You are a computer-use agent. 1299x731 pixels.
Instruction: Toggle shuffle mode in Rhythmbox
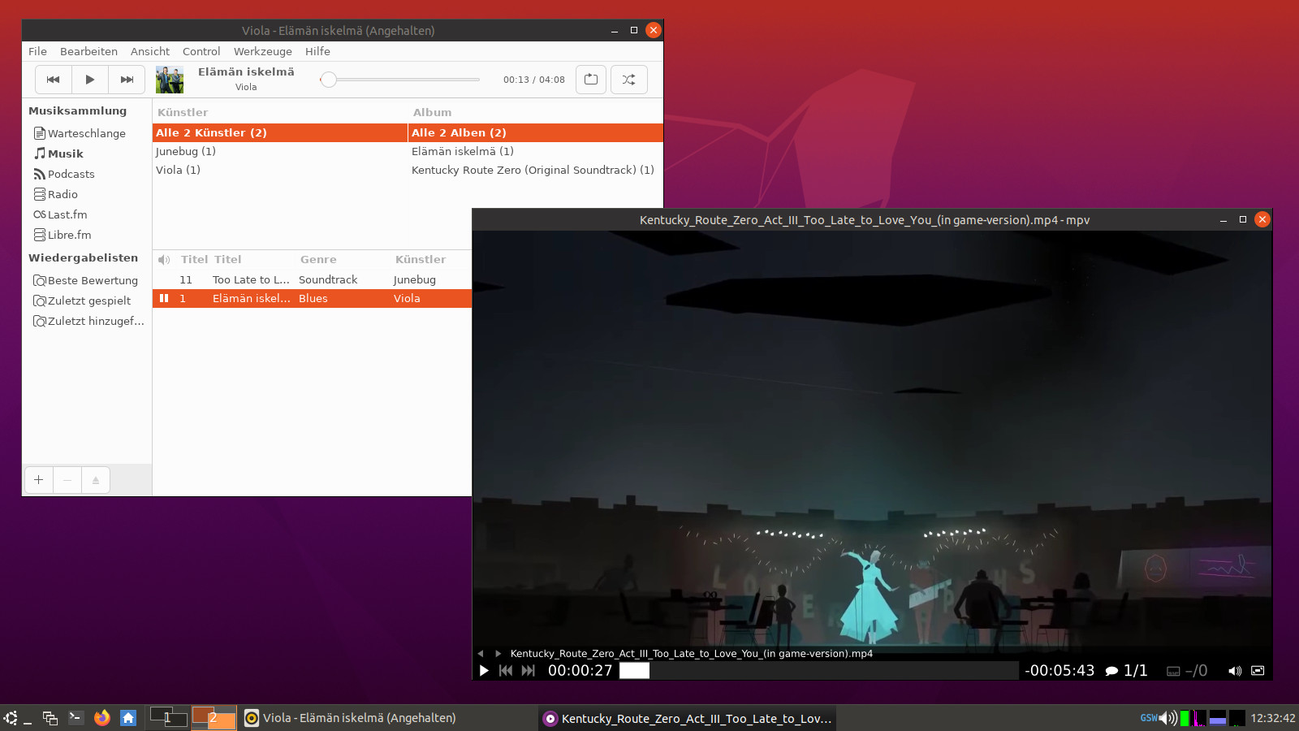pos(628,80)
